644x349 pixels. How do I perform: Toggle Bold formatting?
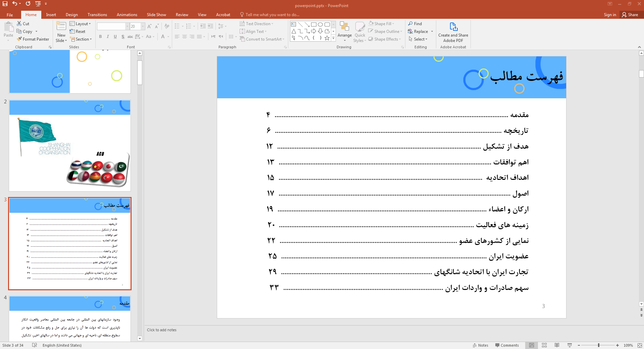click(x=100, y=36)
